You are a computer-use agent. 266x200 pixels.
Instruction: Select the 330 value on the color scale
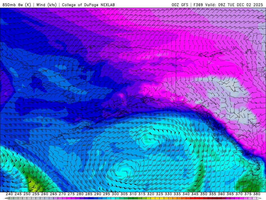coord(168,194)
